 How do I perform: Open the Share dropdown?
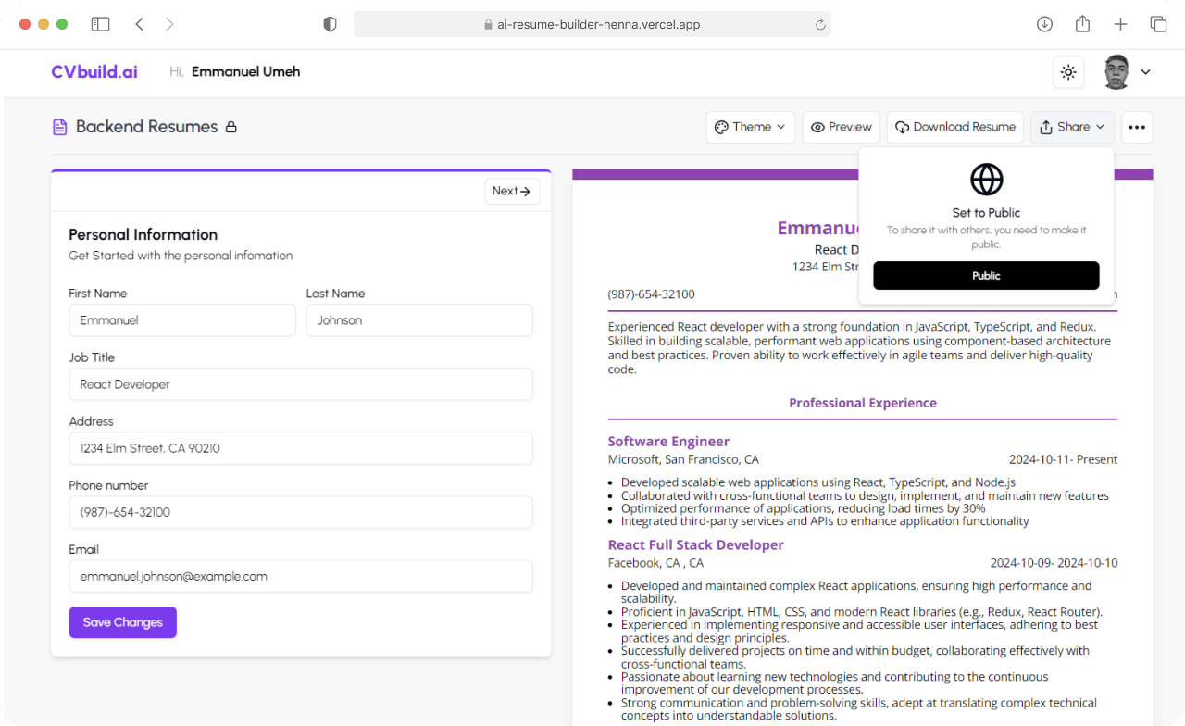tap(1071, 127)
